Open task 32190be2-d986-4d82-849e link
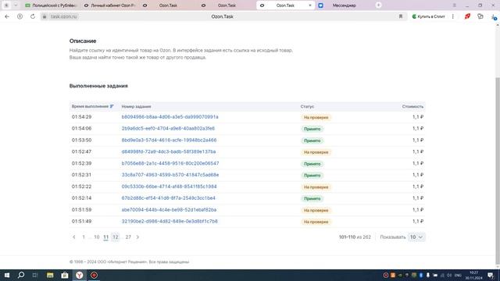This screenshot has height=281, width=500. point(170,222)
